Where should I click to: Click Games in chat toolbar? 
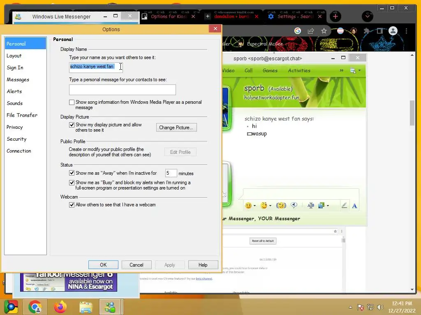click(x=270, y=71)
